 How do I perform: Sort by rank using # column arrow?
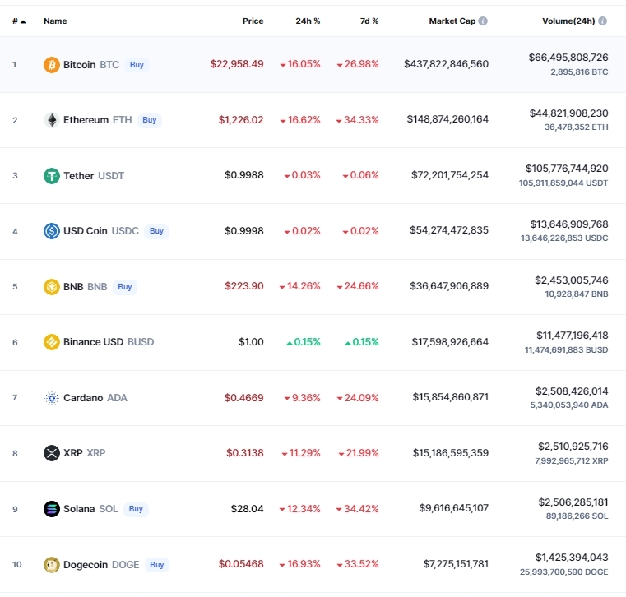(19, 21)
